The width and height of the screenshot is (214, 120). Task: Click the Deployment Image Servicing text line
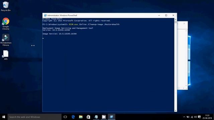(x=68, y=28)
